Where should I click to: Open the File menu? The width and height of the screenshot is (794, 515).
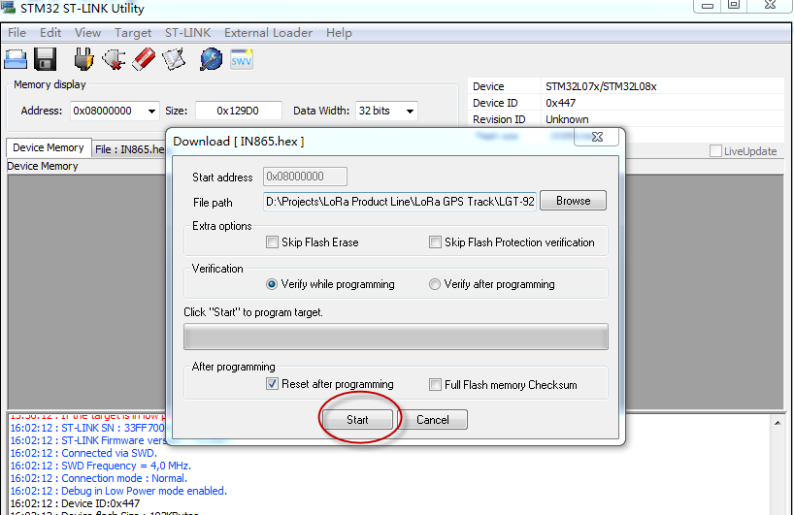tap(17, 32)
